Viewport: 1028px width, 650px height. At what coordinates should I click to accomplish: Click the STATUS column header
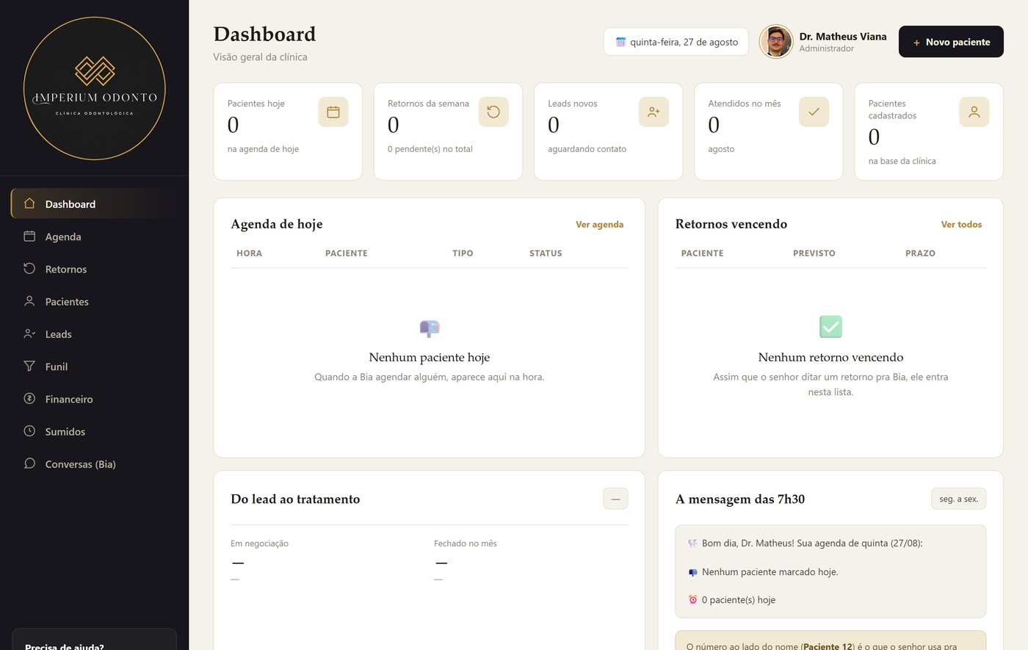[546, 253]
